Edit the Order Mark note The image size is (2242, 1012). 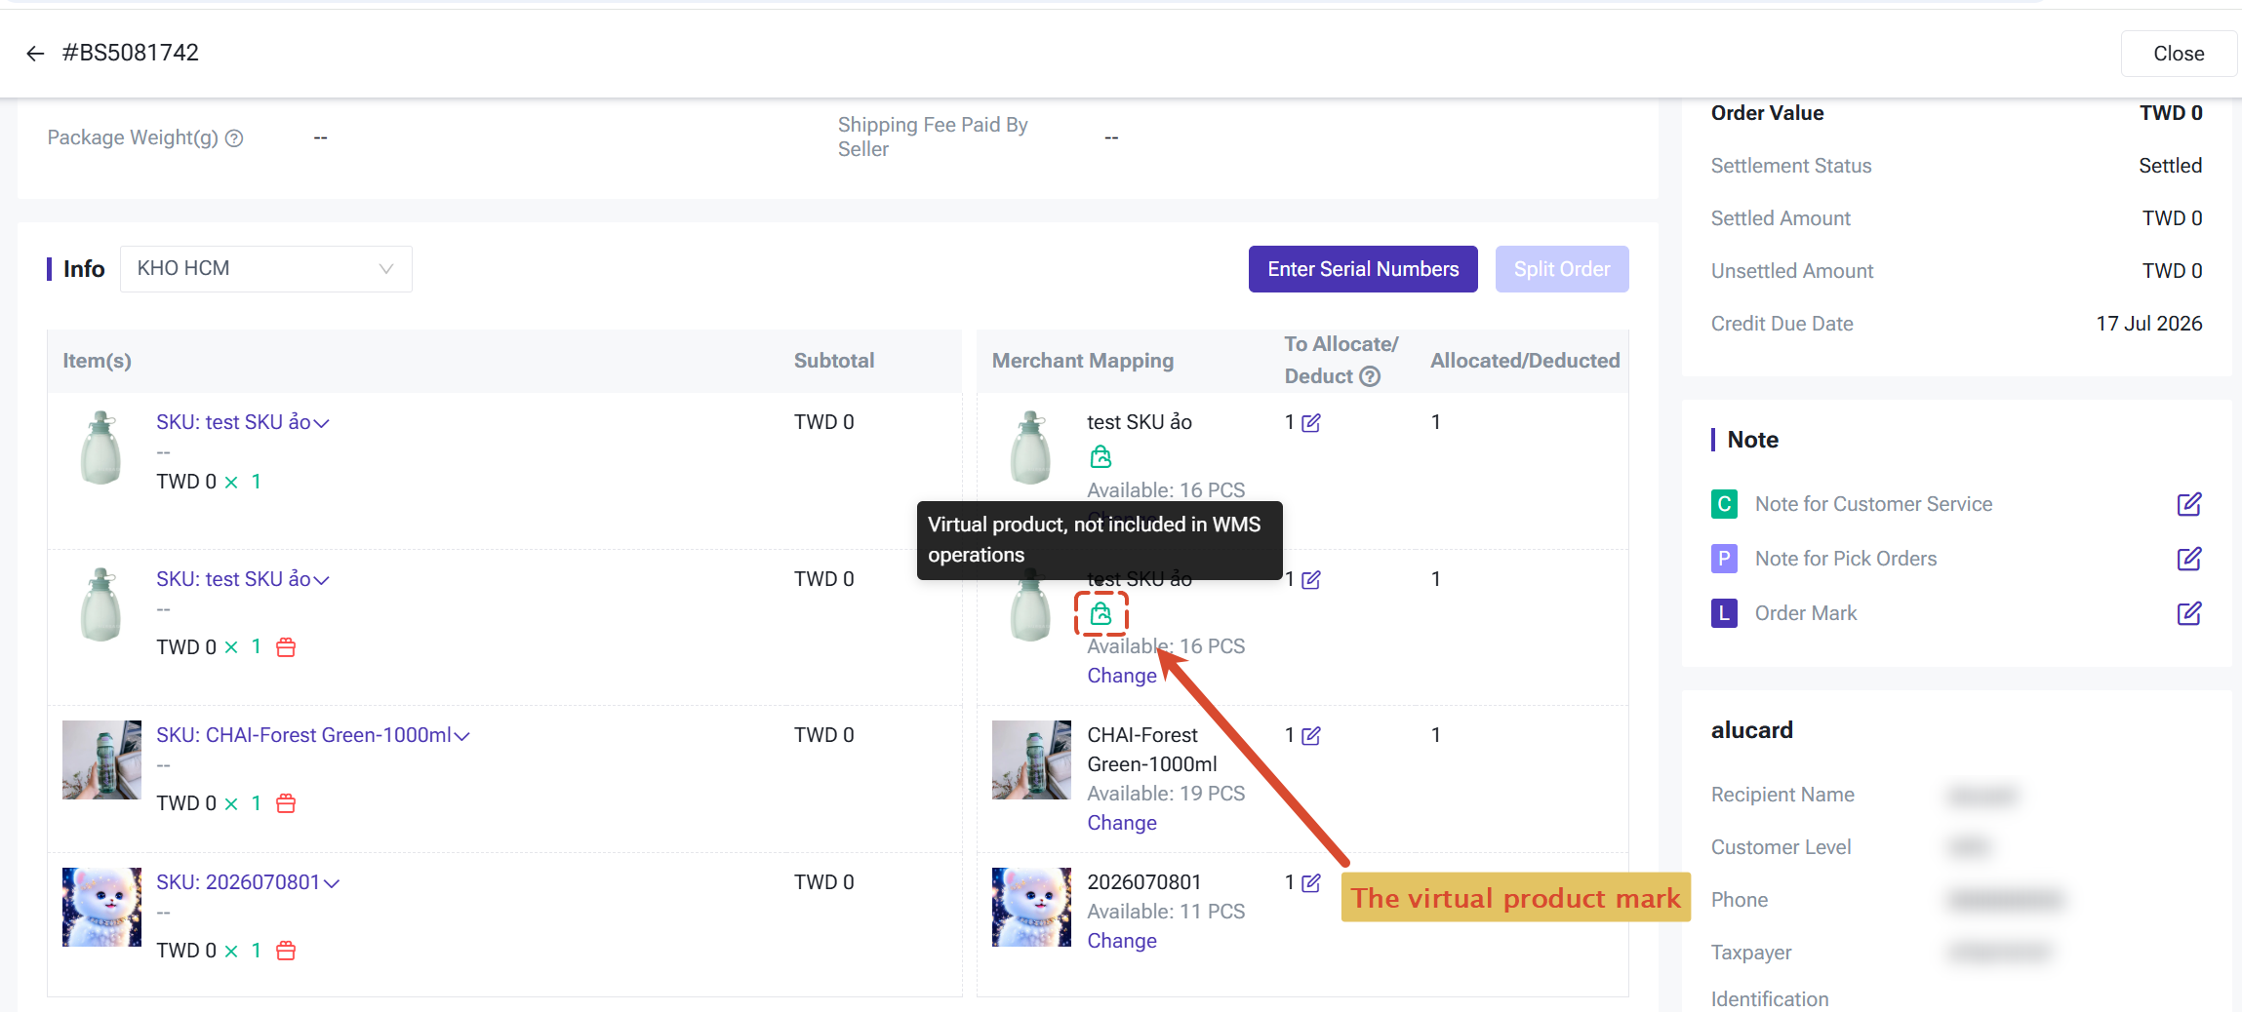[x=2189, y=613]
